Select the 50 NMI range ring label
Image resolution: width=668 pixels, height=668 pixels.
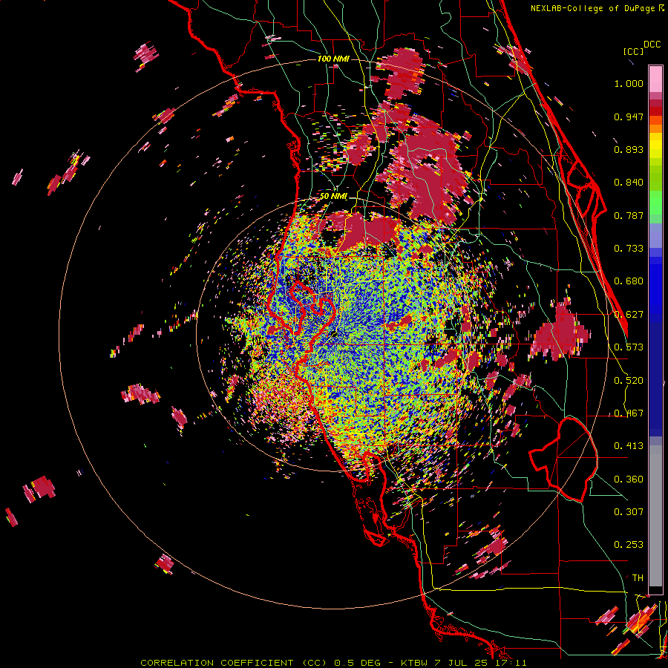[x=333, y=197]
